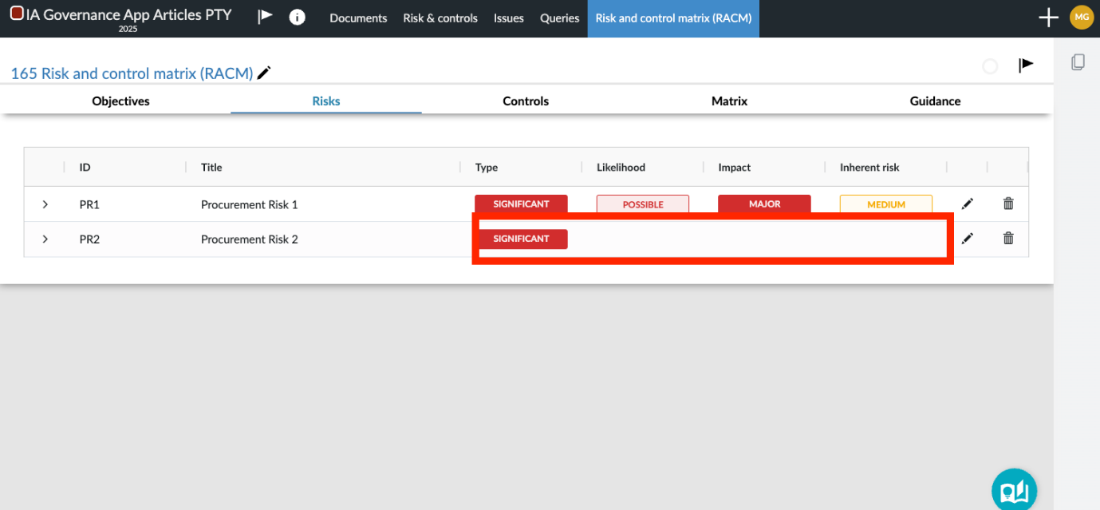Open the Risk & controls menu

440,18
